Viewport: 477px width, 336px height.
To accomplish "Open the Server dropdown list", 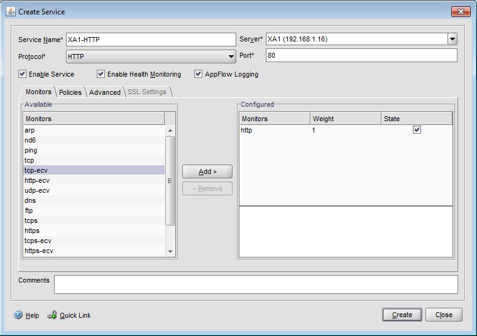I will [x=452, y=40].
